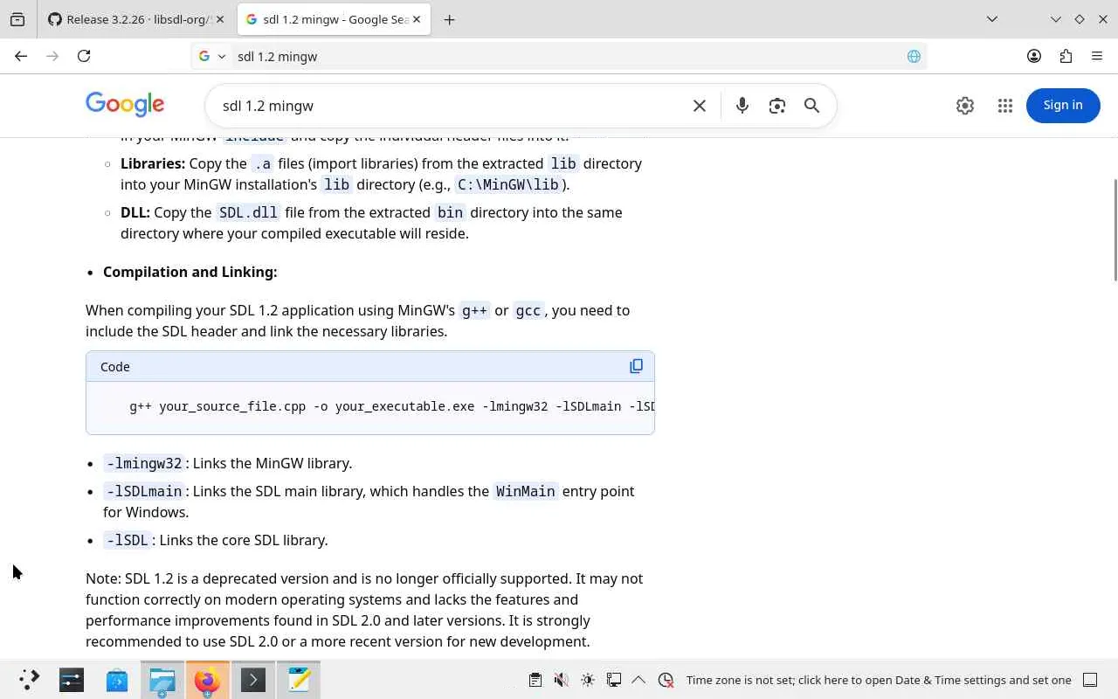Reload the current page

click(x=84, y=56)
